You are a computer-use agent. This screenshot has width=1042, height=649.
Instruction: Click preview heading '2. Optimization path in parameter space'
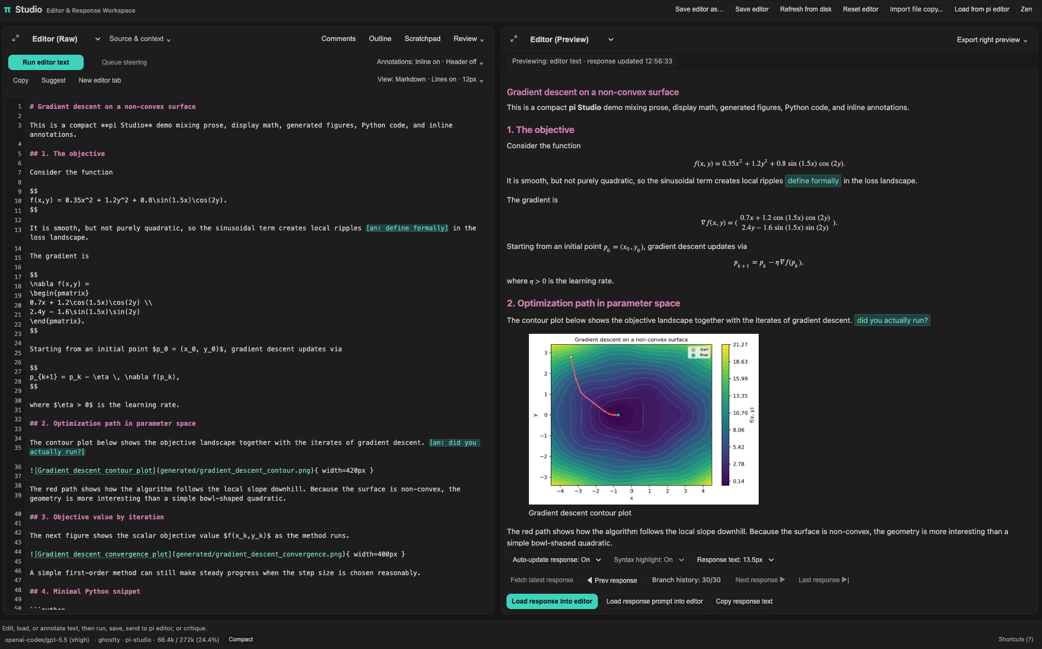(593, 304)
